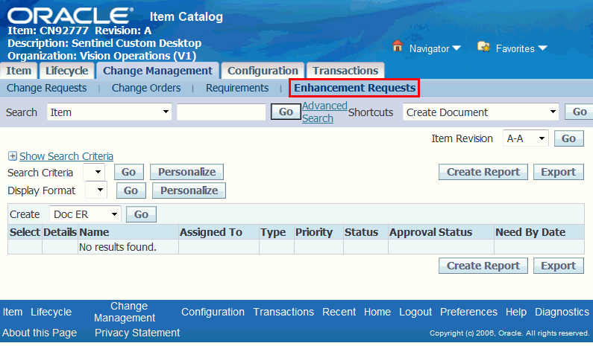This screenshot has height=346, width=593.
Task: Open the Create Document shortcuts dropdown
Action: (480, 112)
